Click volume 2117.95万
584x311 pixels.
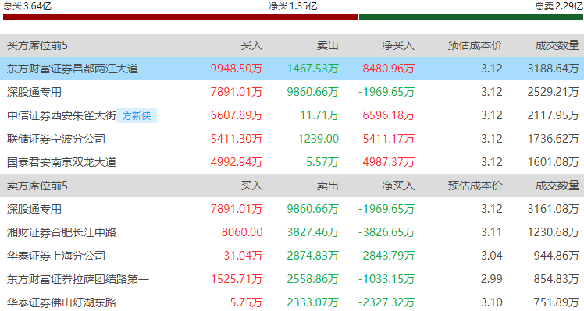[554, 115]
